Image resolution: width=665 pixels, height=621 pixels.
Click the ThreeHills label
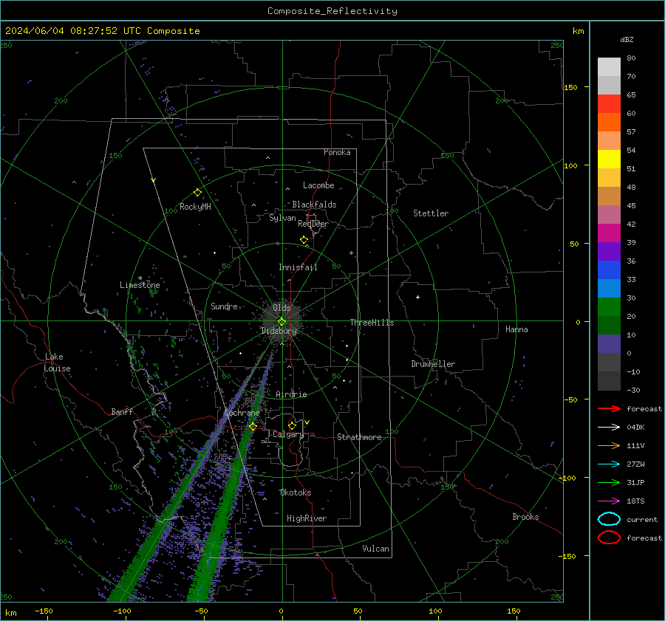point(372,323)
